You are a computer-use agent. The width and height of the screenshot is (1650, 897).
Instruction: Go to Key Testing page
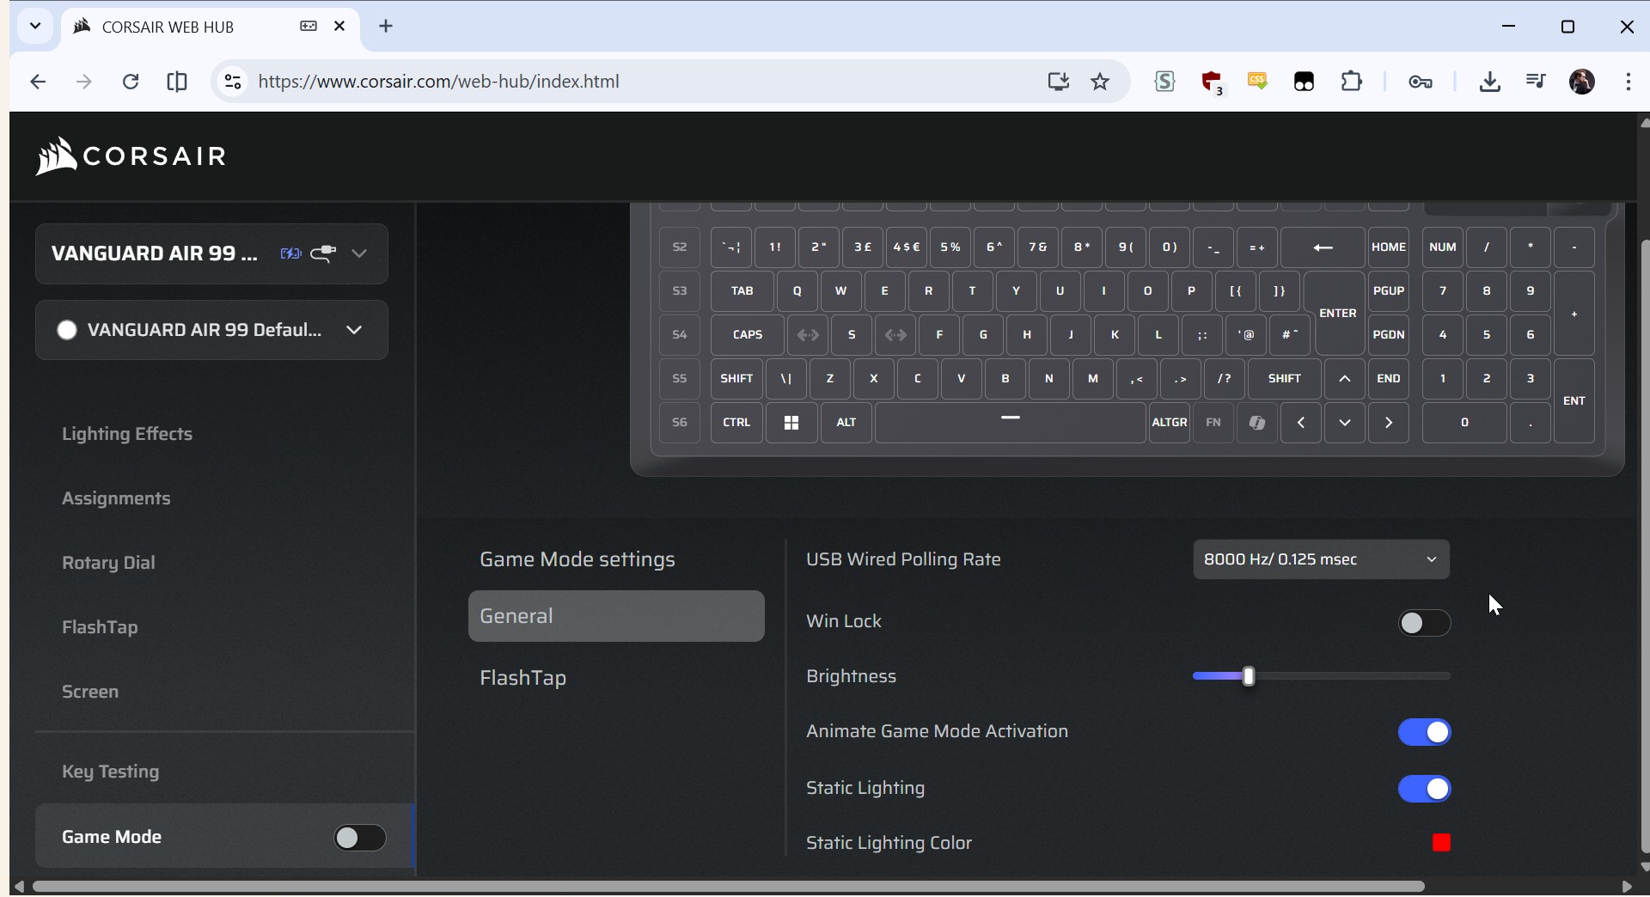click(111, 772)
